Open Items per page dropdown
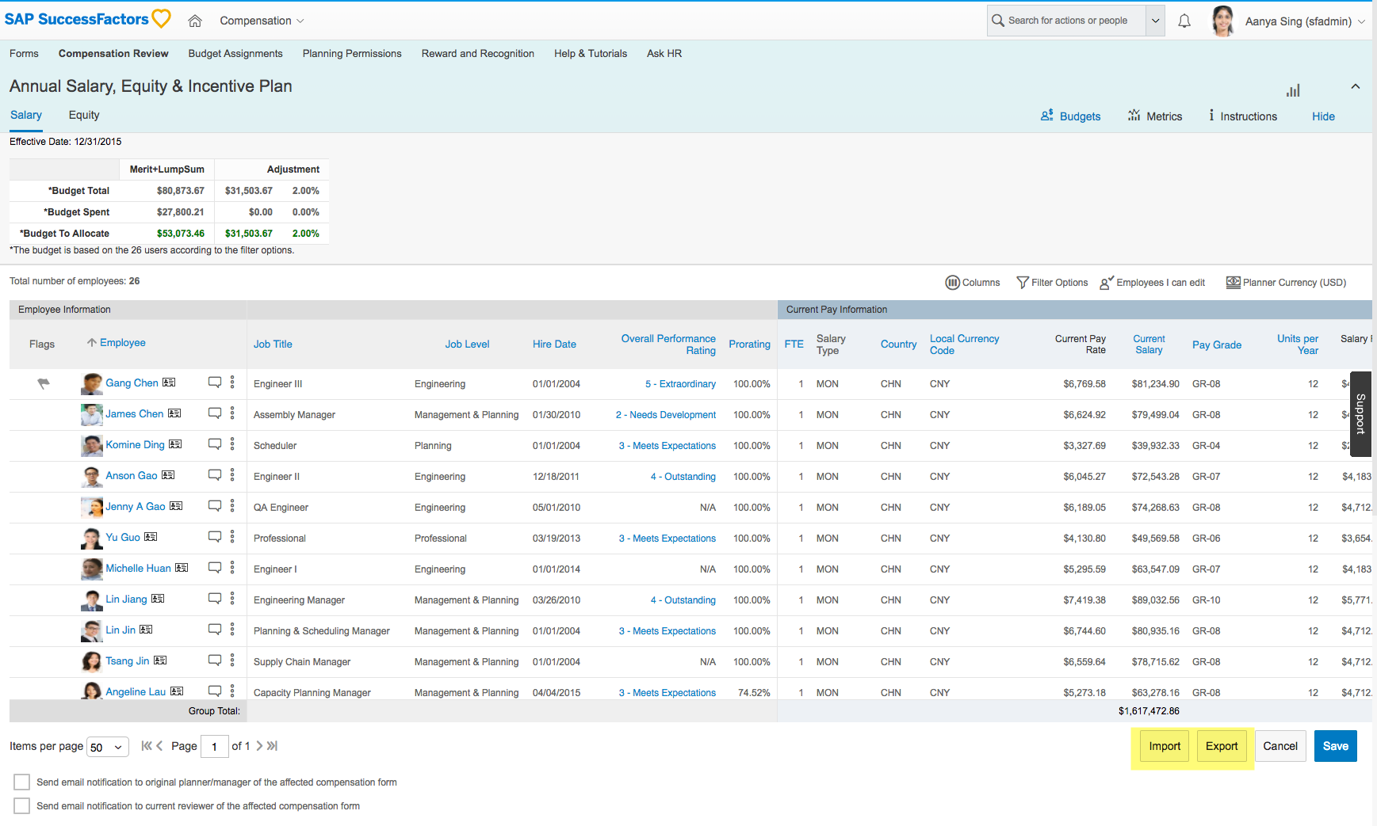Viewport: 1377px width, 826px height. [x=108, y=747]
